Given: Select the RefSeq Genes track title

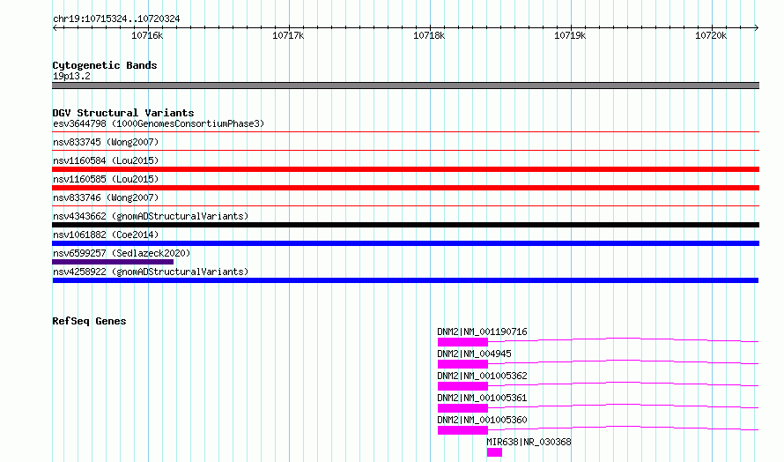Looking at the screenshot, I should click(89, 321).
